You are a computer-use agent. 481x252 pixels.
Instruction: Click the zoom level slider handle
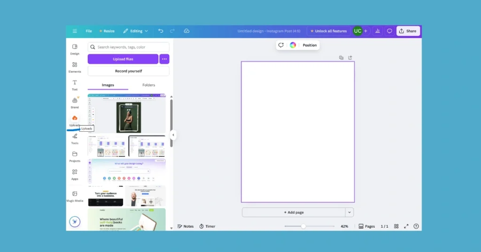[x=303, y=226]
